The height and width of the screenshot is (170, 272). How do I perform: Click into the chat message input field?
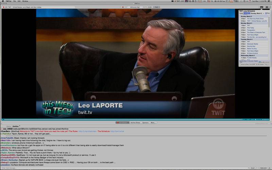pos(124,168)
